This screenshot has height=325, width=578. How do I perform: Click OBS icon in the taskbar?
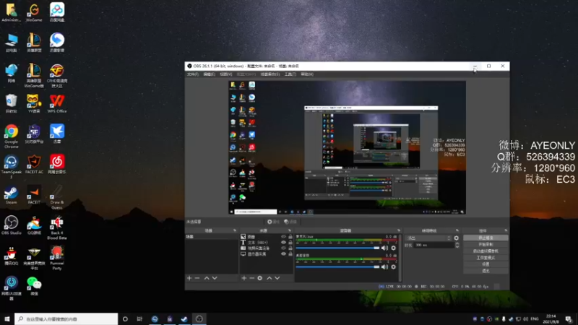(199, 318)
